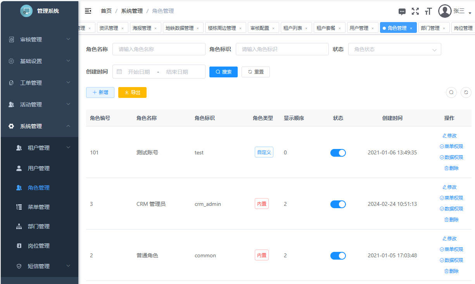
Task: Disable the CRM 管理员 status switch
Action: 338,204
